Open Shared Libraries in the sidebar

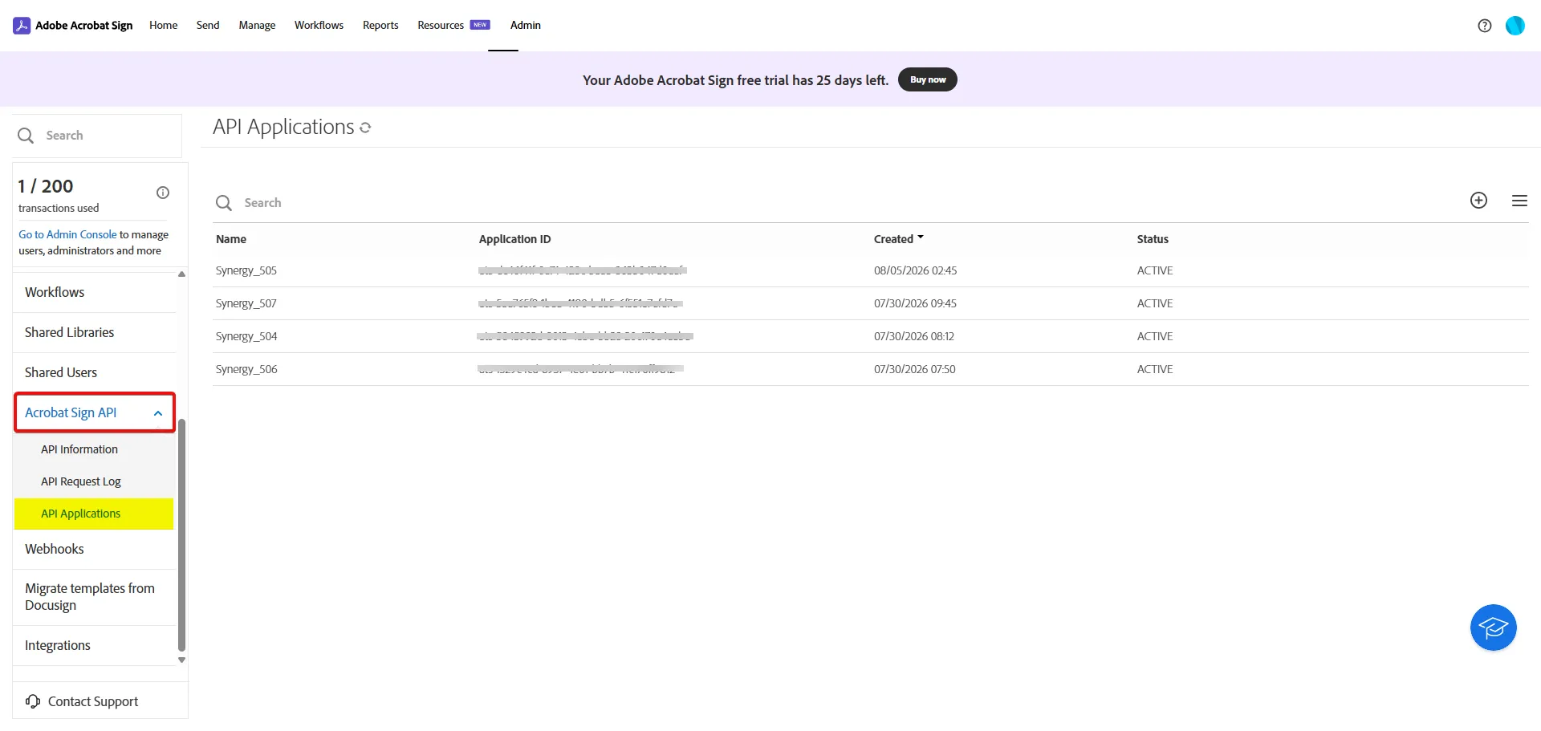[x=69, y=332]
